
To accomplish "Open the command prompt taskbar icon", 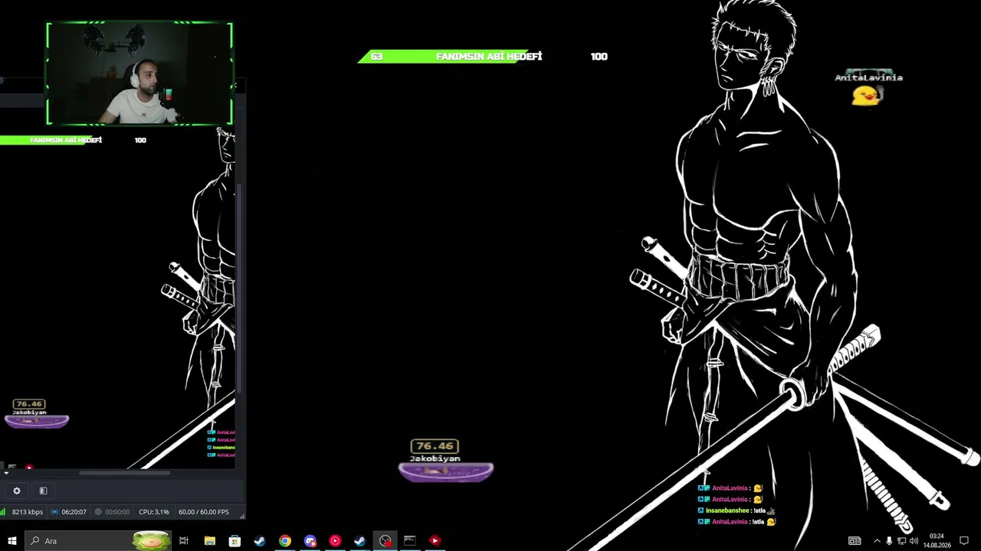I will pos(410,541).
